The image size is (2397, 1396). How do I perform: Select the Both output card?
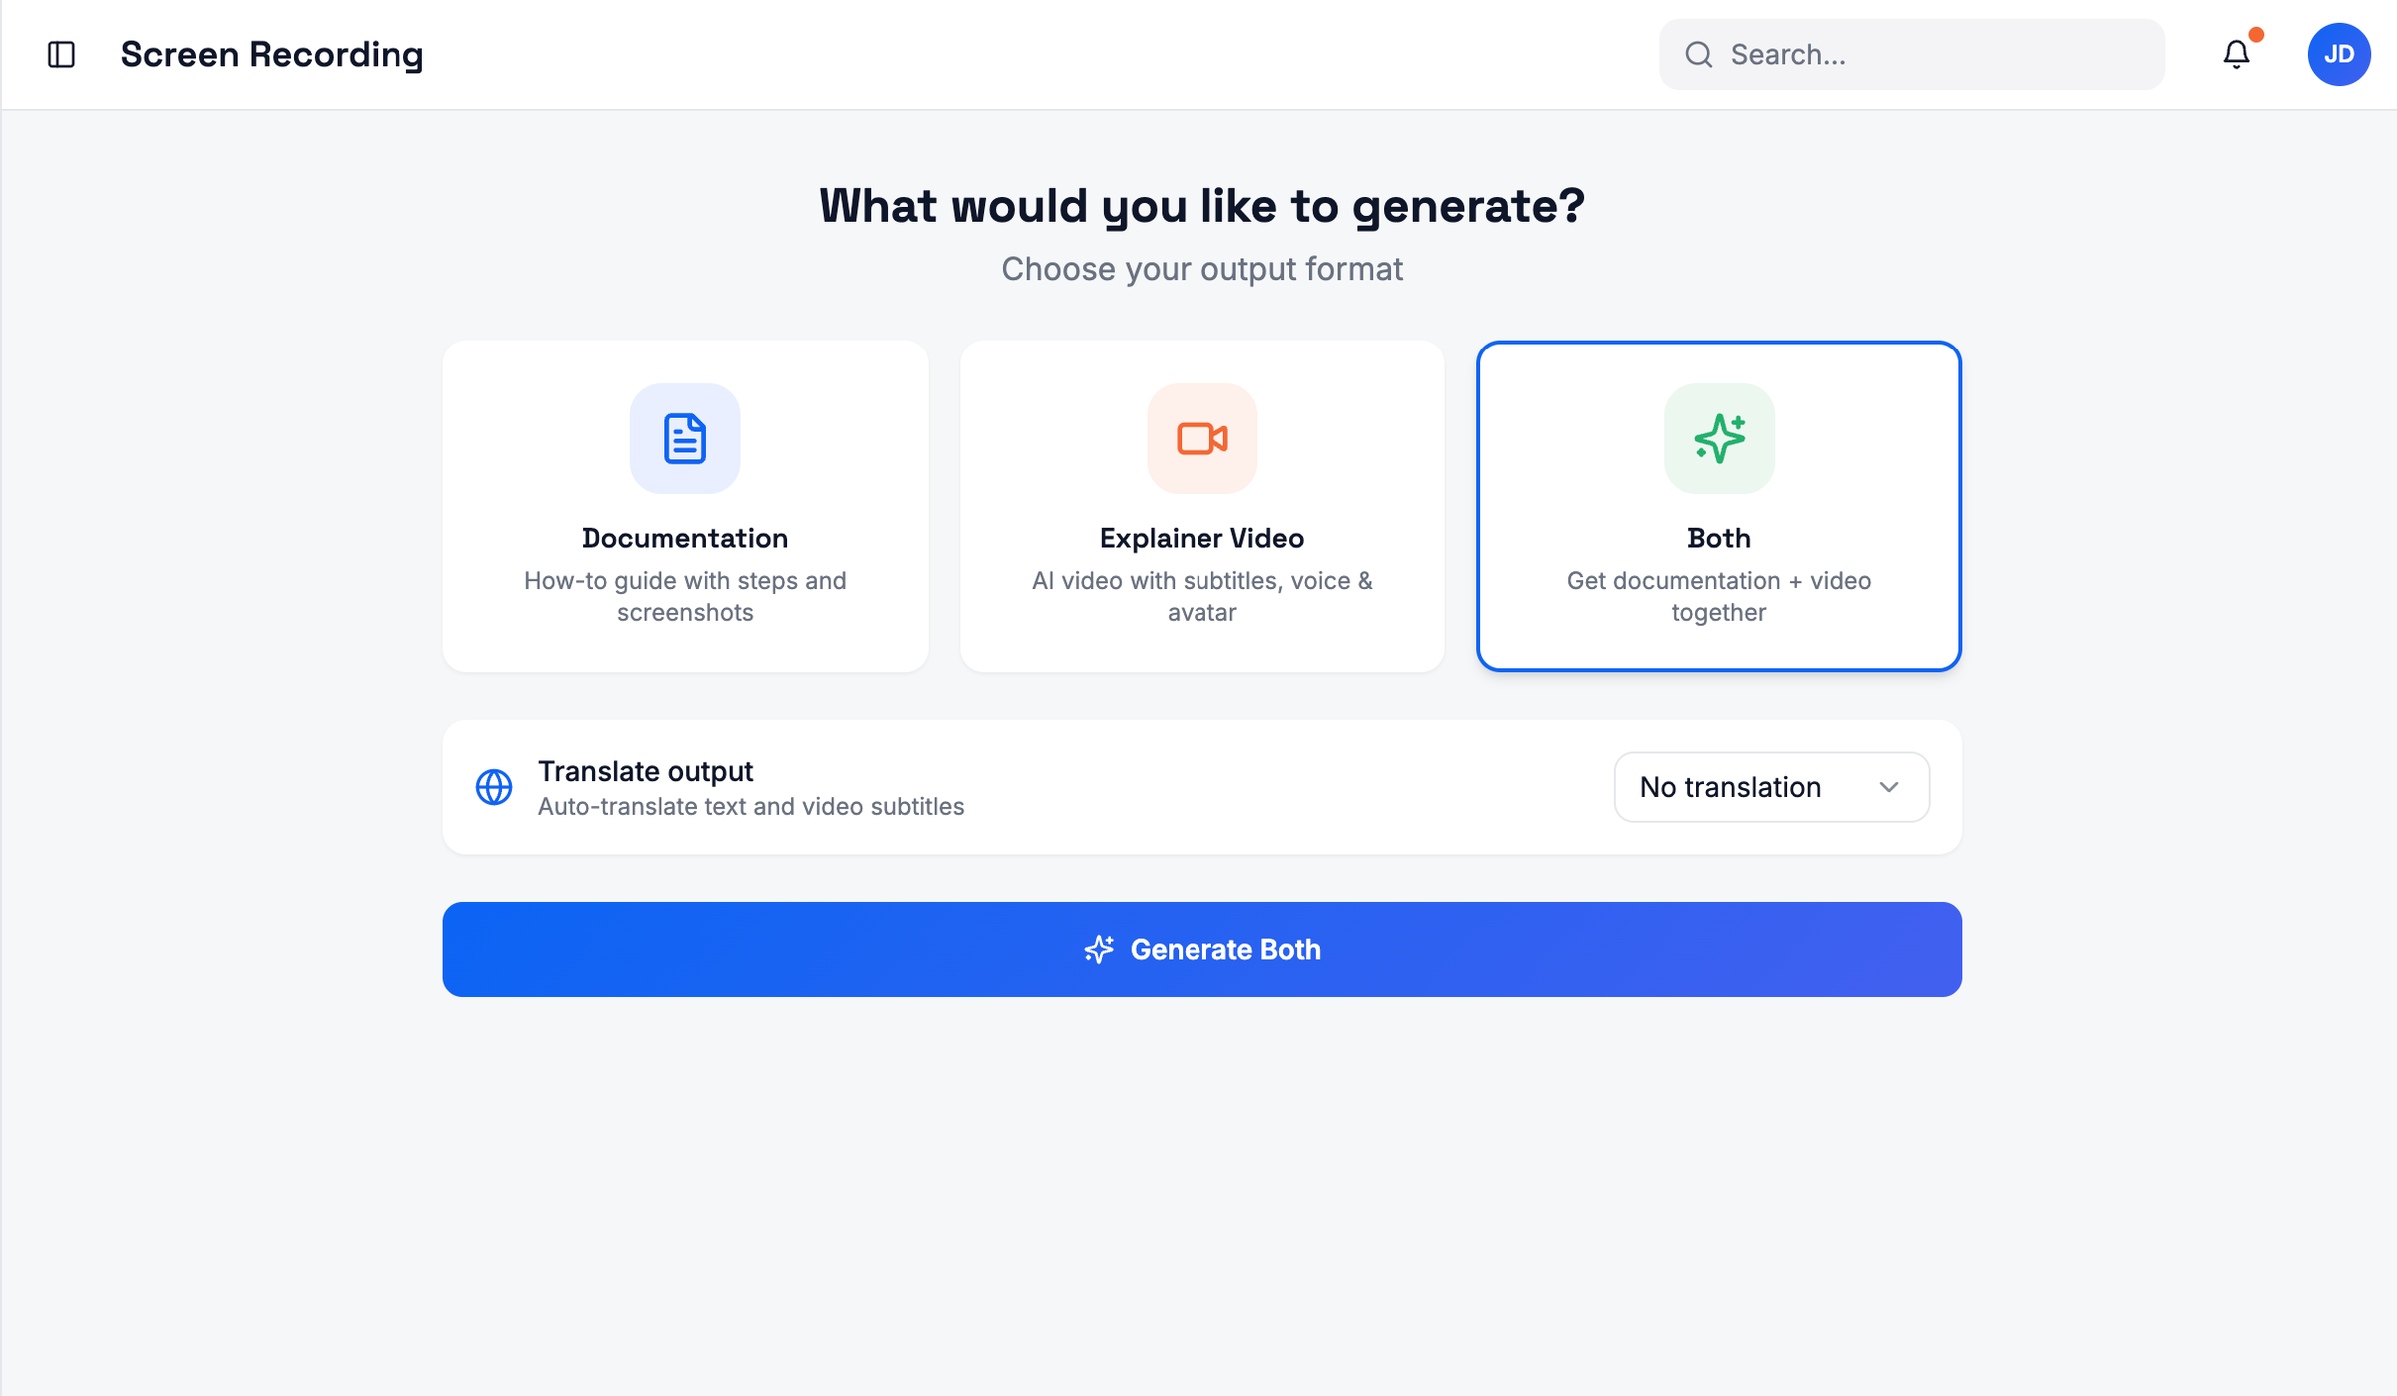pyautogui.click(x=1719, y=506)
